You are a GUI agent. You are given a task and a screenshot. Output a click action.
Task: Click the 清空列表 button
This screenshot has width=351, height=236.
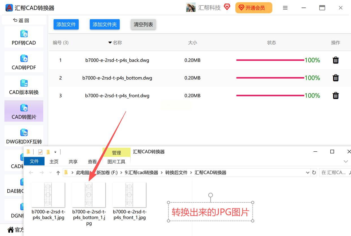click(143, 25)
